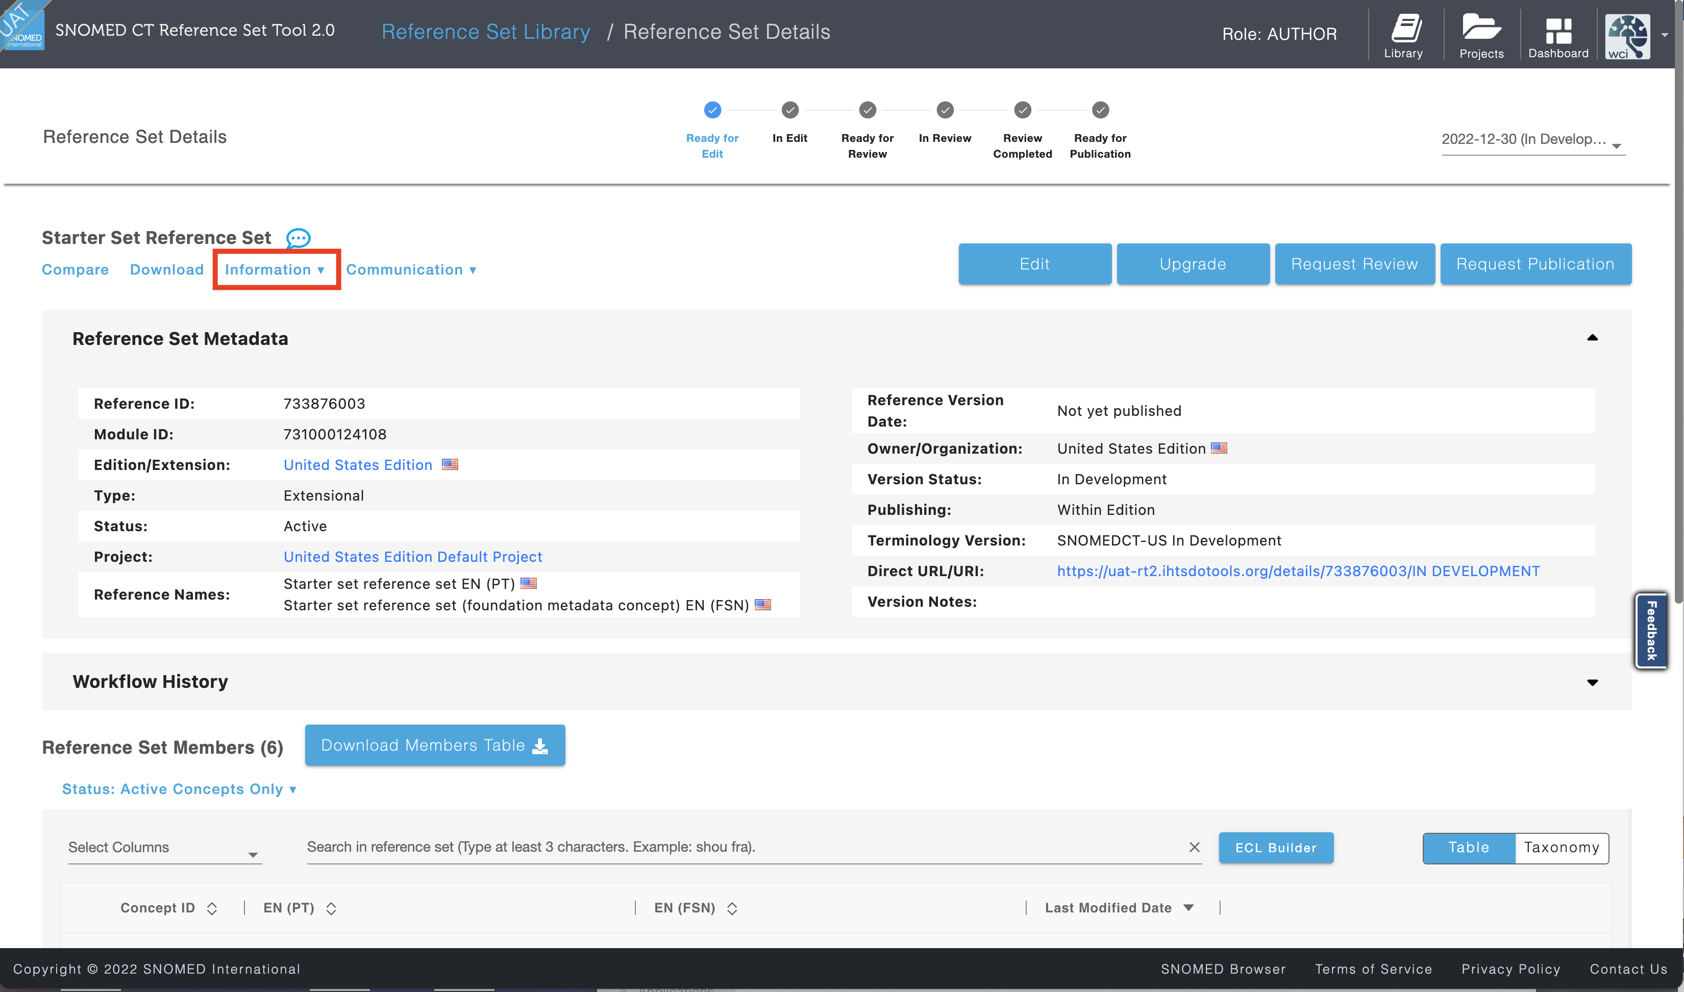
Task: Click the SNOMEDCT-US In Development text
Action: 1169,540
